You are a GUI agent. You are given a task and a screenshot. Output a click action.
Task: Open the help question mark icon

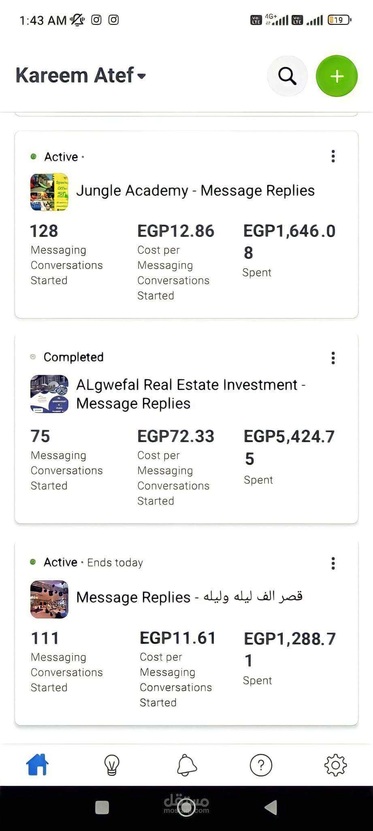click(261, 765)
